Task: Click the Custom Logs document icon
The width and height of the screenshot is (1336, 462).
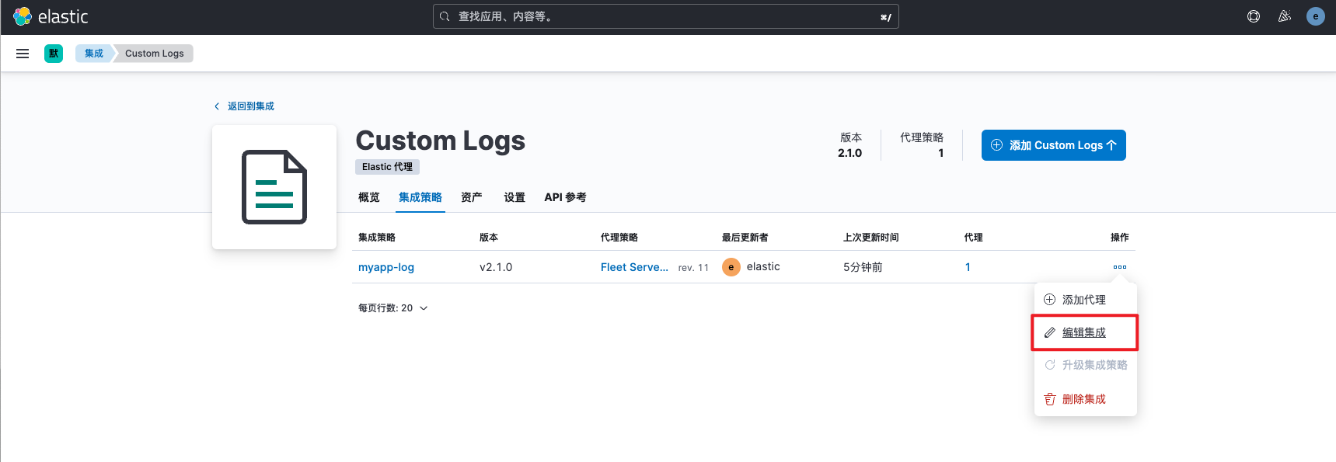Action: pyautogui.click(x=274, y=187)
